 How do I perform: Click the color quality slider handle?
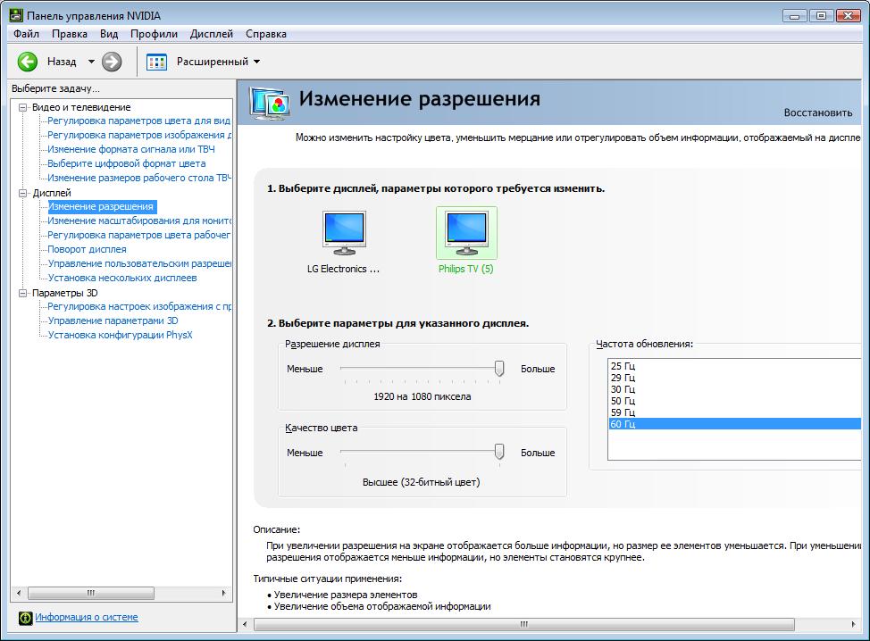point(499,452)
